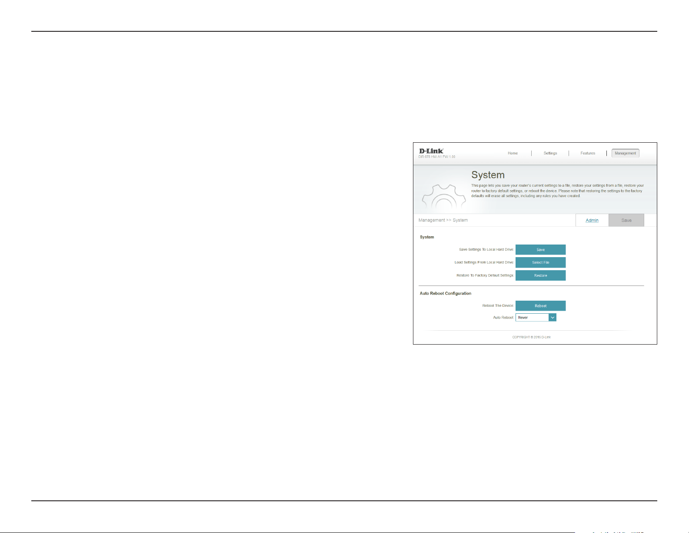Viewport: 689px width, 533px height.
Task: Click the Auto Reboot Configuration heading
Action: (445, 294)
